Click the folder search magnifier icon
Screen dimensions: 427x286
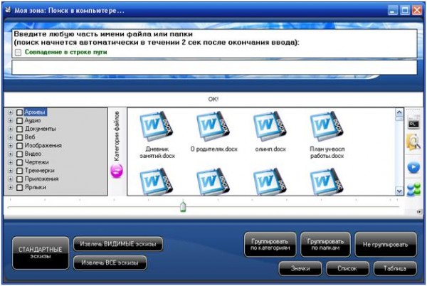point(413,142)
